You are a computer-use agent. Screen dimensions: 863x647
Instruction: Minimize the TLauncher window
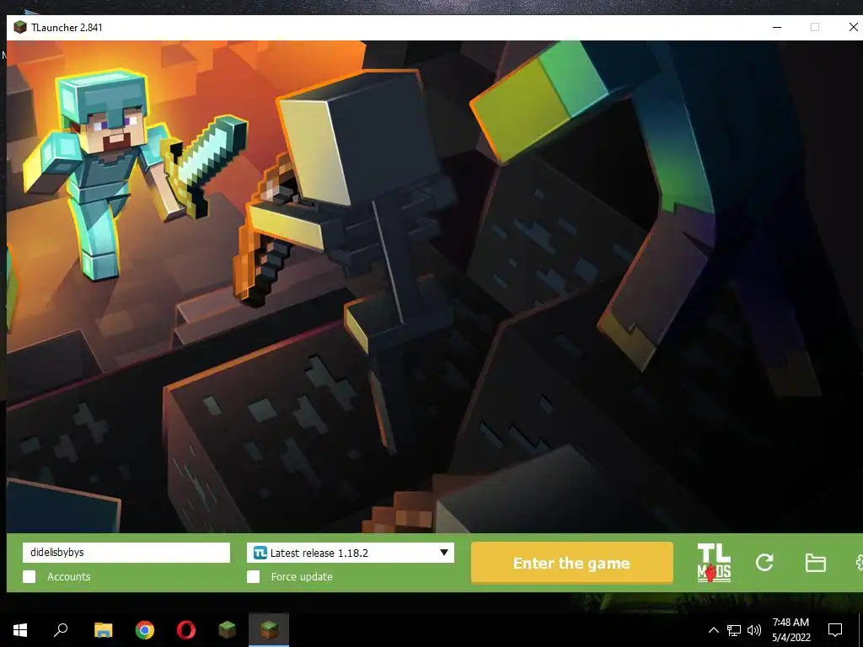coord(777,27)
